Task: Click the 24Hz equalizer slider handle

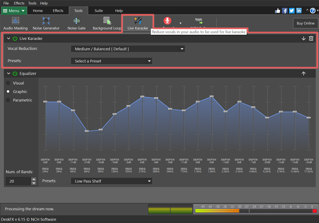Action: click(45, 102)
